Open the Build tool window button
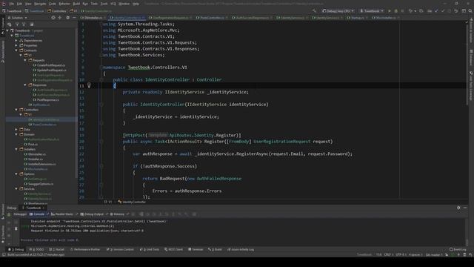Screen dimensions: 474x267 pos(215,249)
